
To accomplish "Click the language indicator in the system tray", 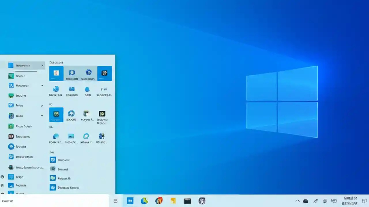I will (334, 201).
